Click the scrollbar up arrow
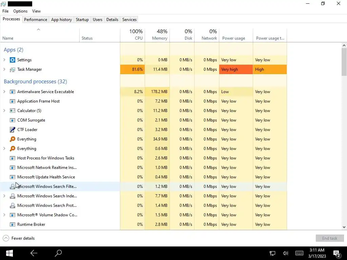Viewport: 347px width, 260px height. (x=344, y=46)
